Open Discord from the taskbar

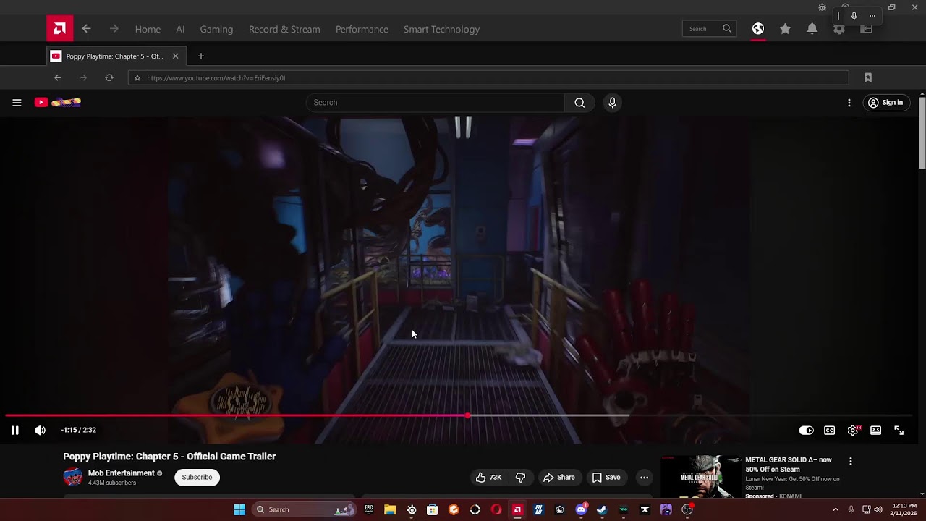pos(581,509)
